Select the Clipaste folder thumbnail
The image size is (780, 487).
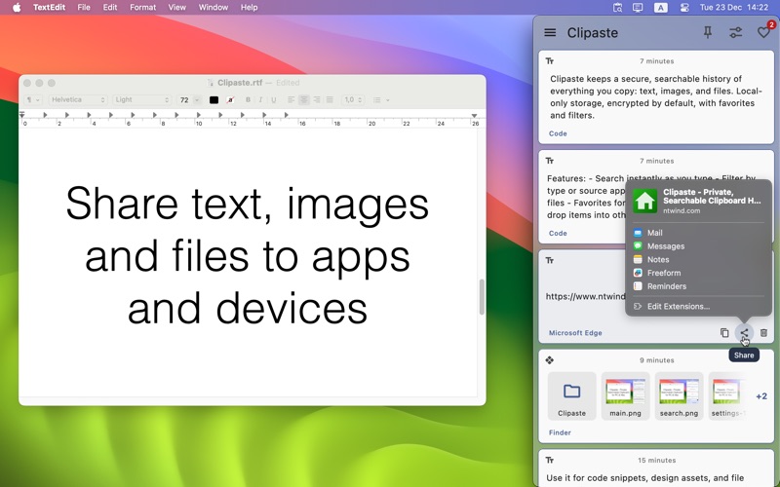[x=571, y=395]
